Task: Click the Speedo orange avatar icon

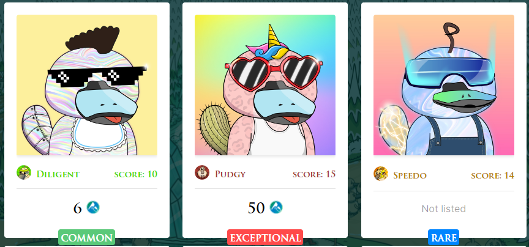Action: pyautogui.click(x=381, y=174)
